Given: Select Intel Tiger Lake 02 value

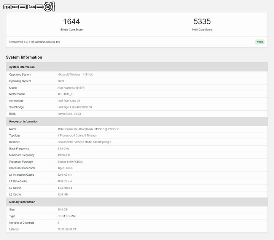Looking at the screenshot, I should pos(68,101).
